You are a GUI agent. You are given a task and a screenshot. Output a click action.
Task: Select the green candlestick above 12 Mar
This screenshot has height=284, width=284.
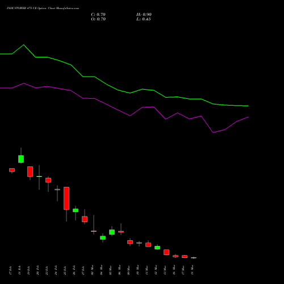pyautogui.click(x=157, y=248)
